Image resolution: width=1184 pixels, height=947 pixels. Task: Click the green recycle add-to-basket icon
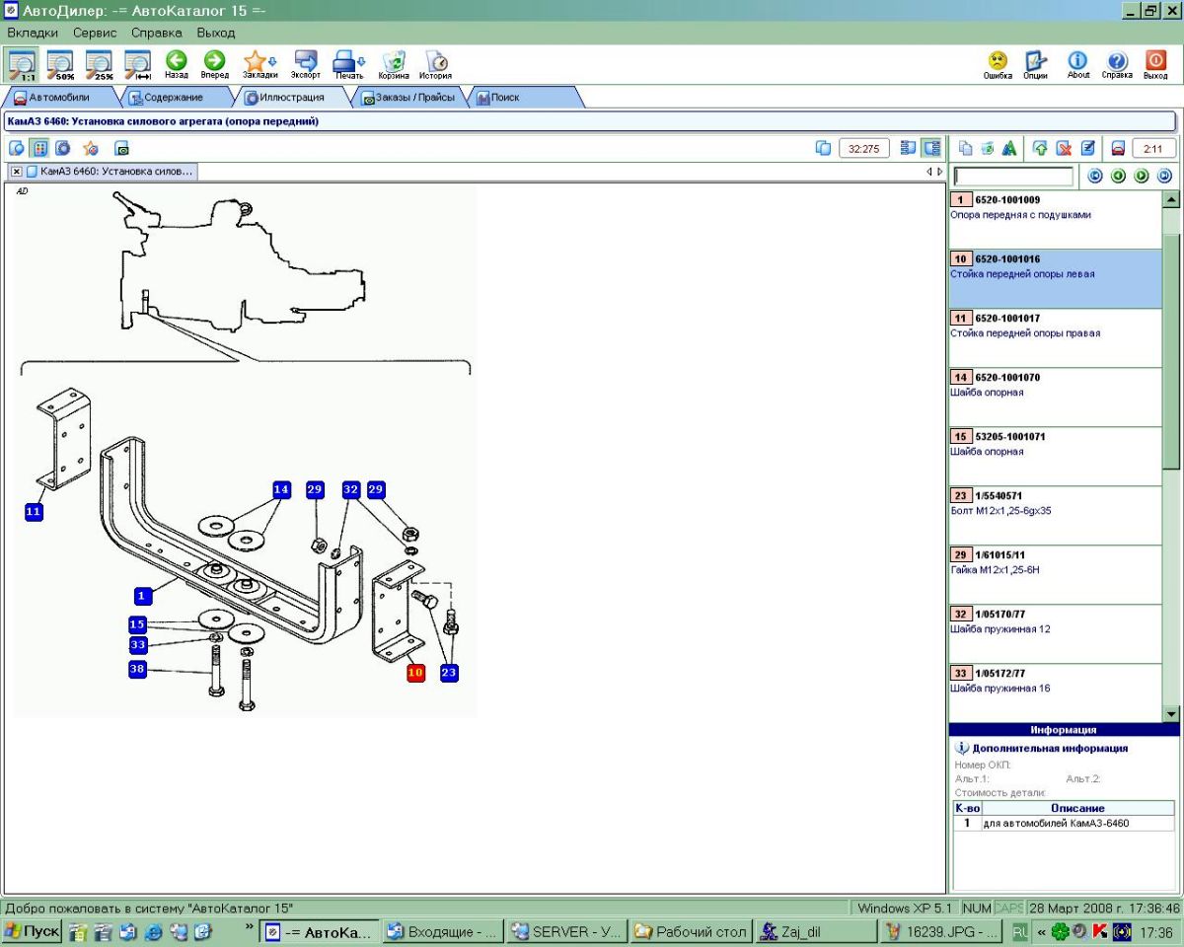point(987,148)
